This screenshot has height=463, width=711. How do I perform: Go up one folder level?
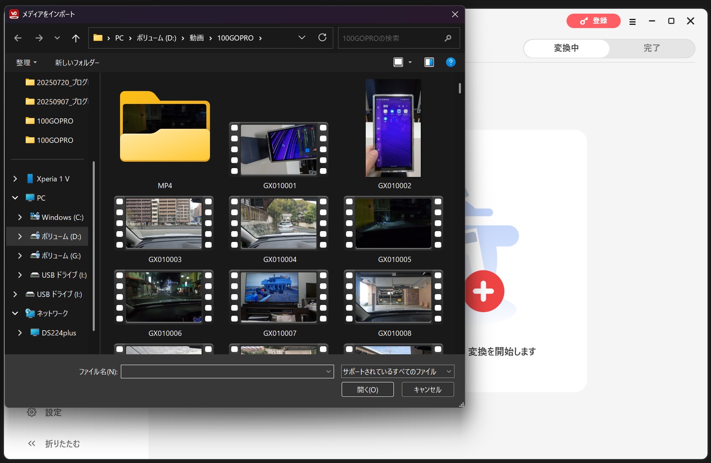(75, 38)
